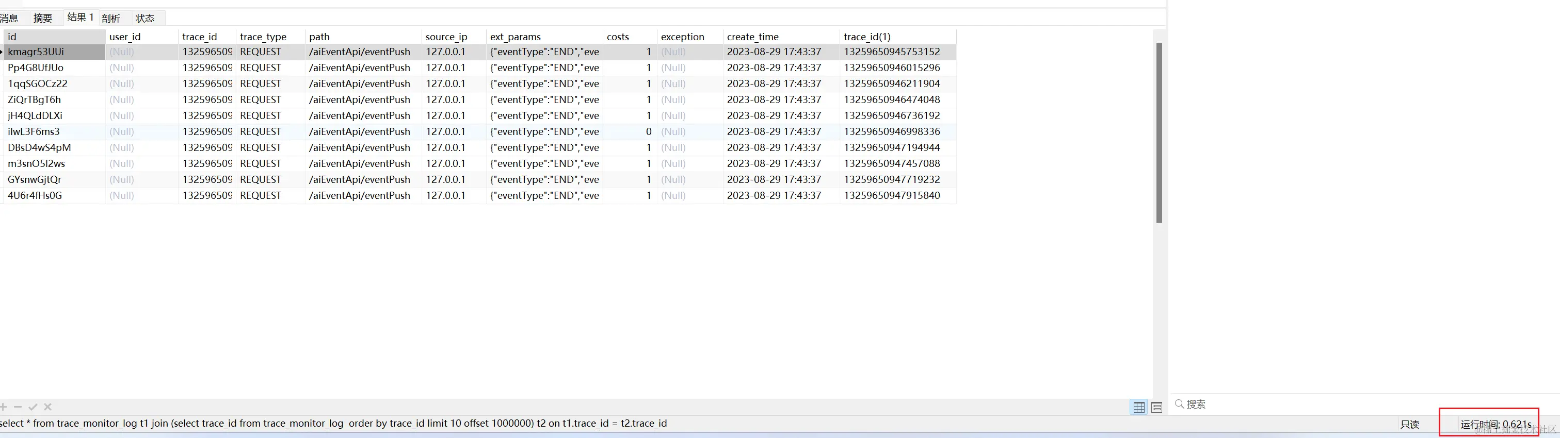The width and height of the screenshot is (1560, 438).
Task: Switch to the 剖析 tab
Action: tap(111, 18)
